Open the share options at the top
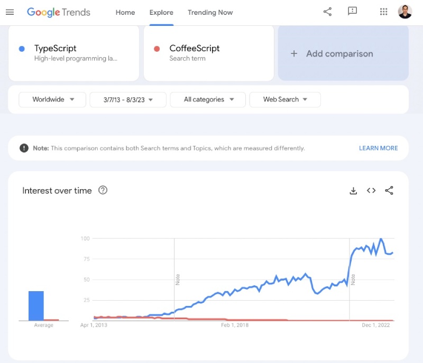 tap(327, 11)
